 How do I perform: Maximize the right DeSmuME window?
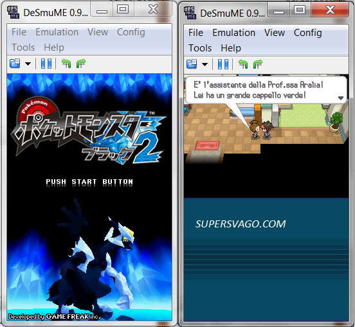[x=300, y=10]
